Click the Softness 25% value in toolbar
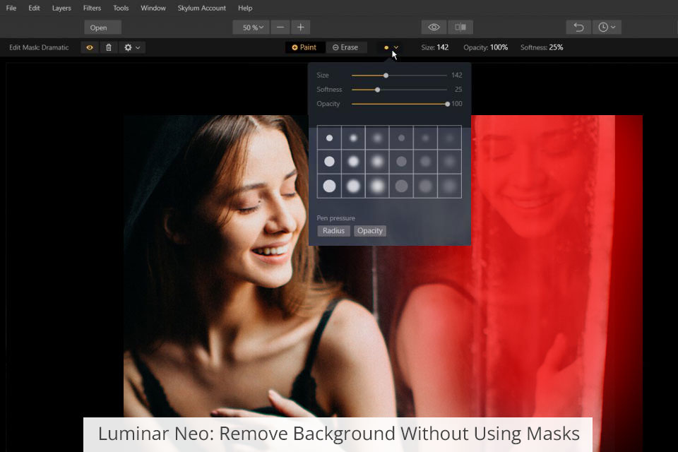 542,47
